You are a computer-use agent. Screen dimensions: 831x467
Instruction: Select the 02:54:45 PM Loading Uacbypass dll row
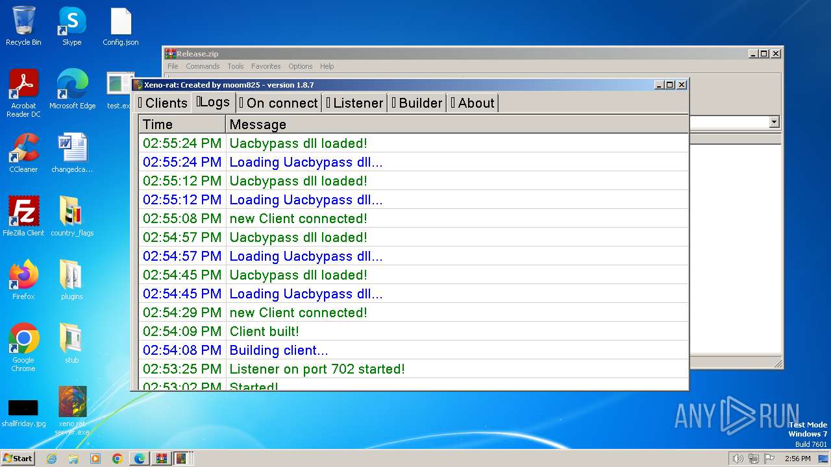[414, 294]
